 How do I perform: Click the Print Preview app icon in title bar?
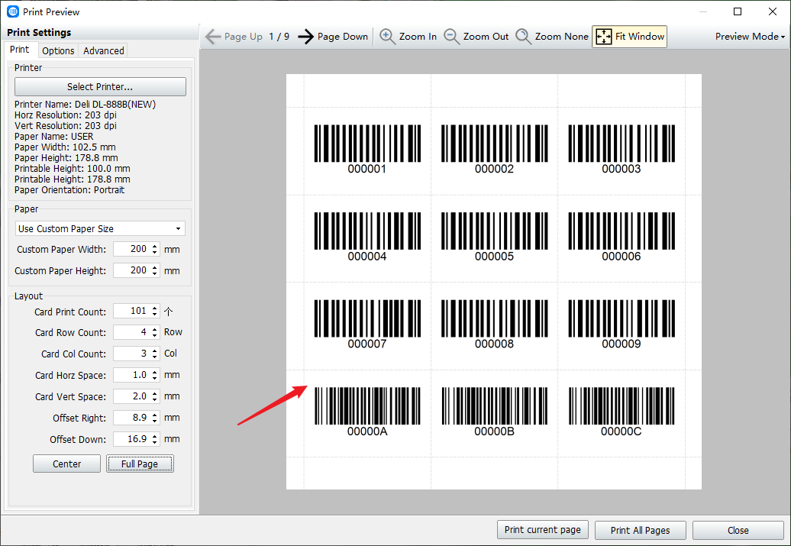click(13, 11)
